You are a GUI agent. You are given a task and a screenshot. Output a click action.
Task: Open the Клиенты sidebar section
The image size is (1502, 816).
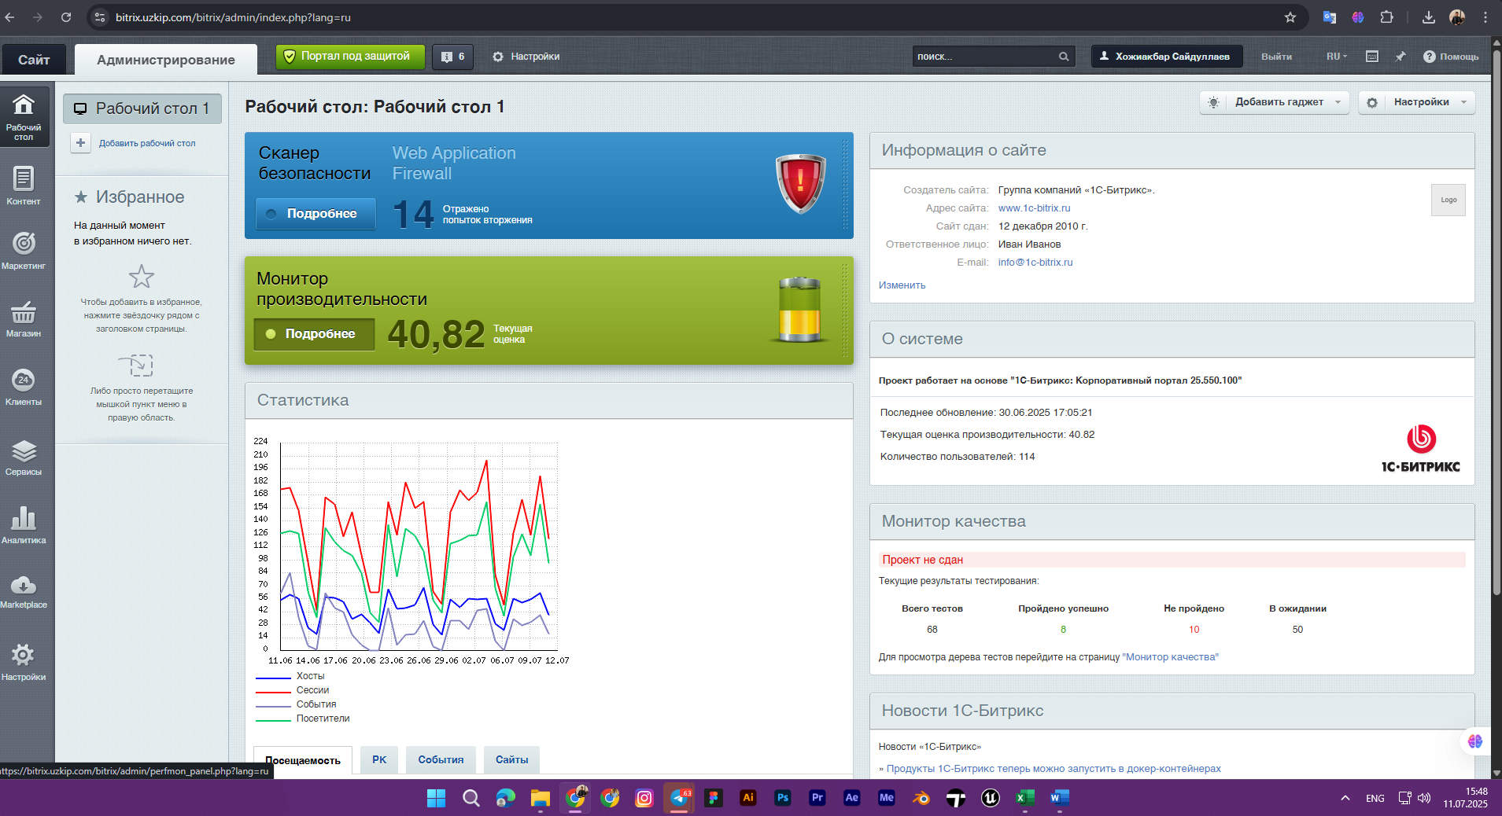click(24, 387)
